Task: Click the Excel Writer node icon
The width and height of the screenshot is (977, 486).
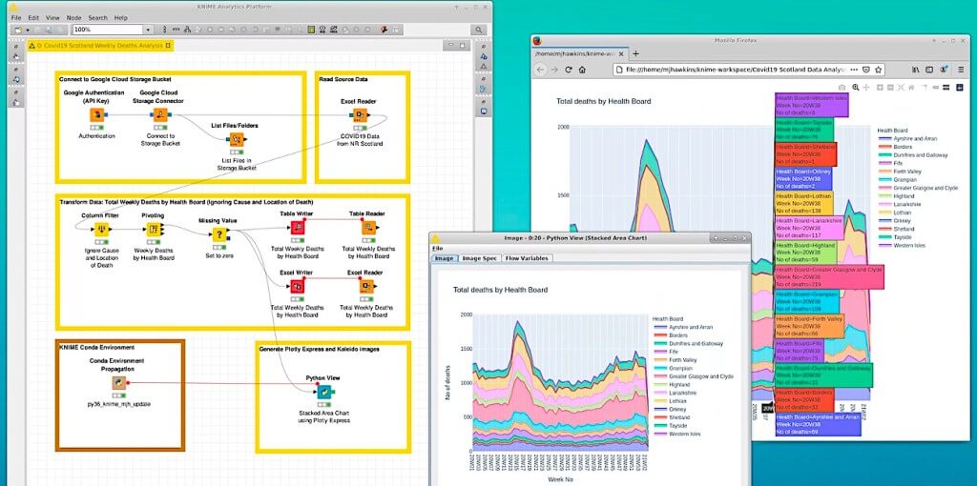Action: (298, 286)
